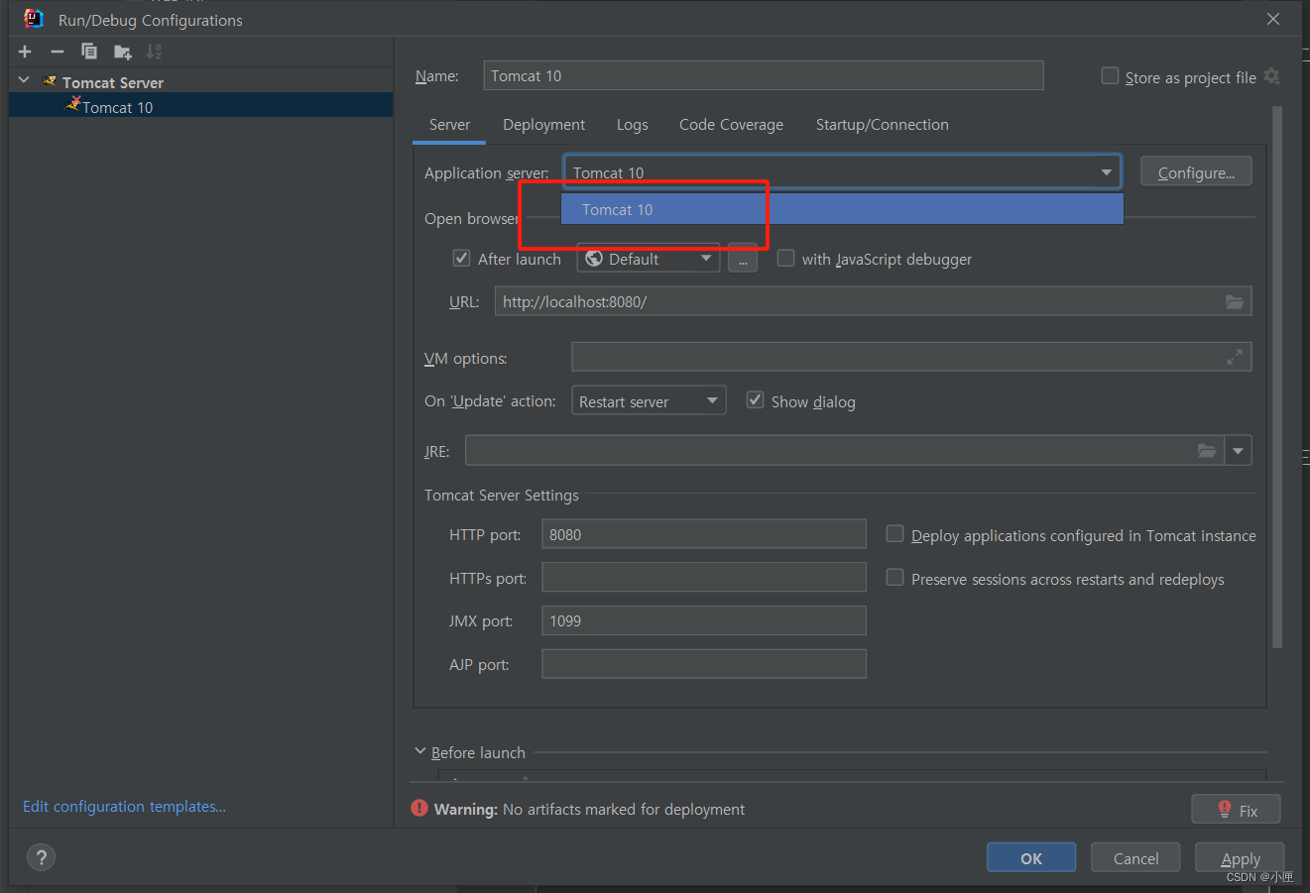Open Edit configuration templates link
This screenshot has height=893, width=1310.
pyautogui.click(x=124, y=807)
